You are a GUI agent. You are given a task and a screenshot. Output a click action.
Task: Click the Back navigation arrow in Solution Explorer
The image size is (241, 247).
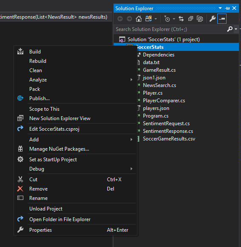coord(120,19)
